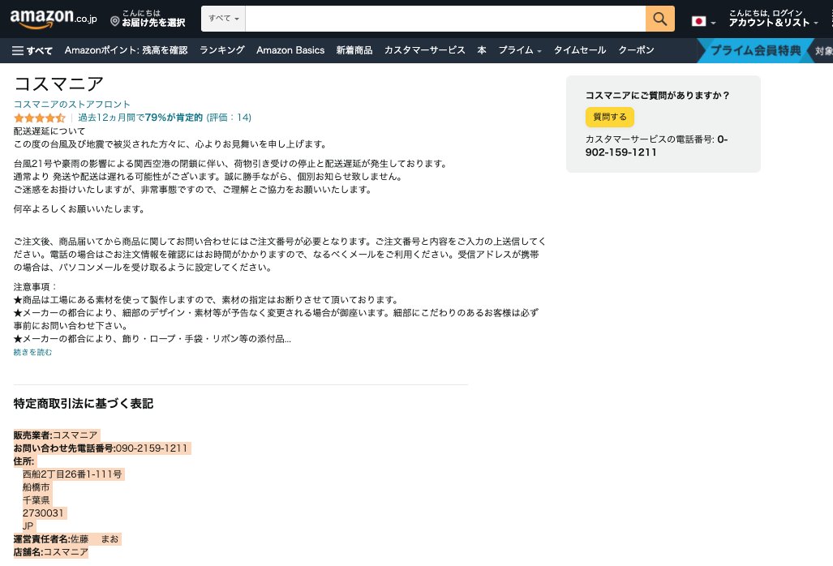Open タイムセール nav item
The height and width of the screenshot is (566, 833).
580,50
